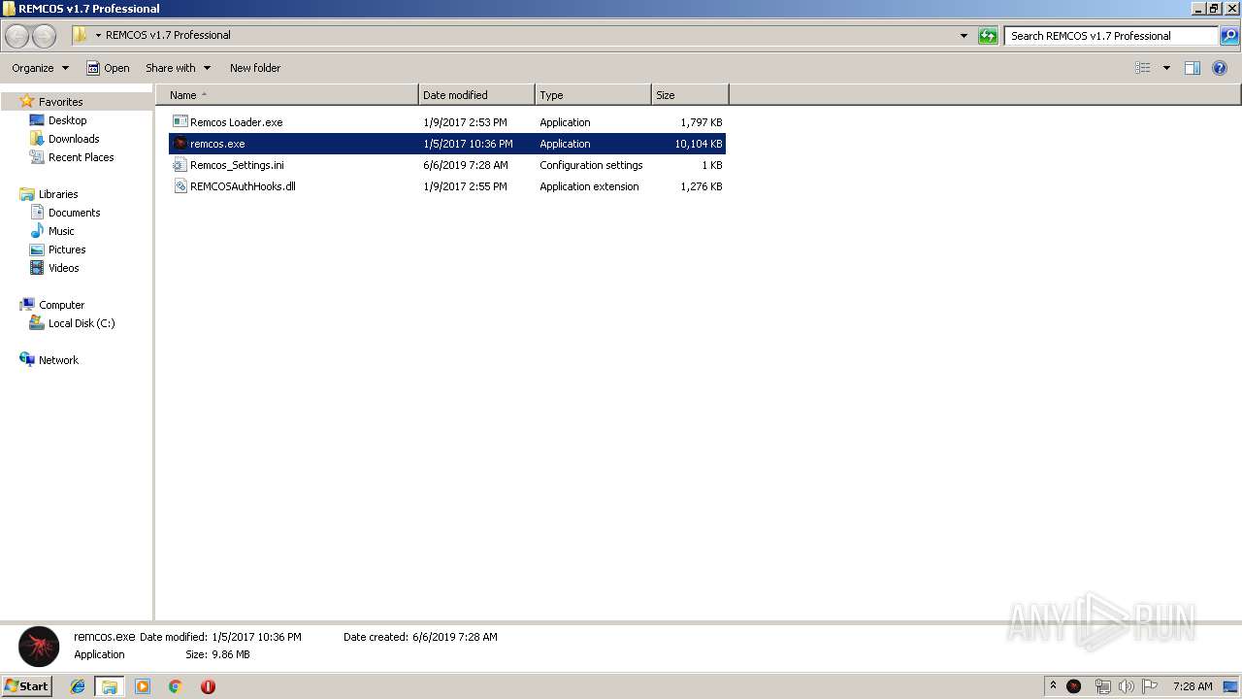1242x699 pixels.
Task: Open the address bar history dropdown
Action: pos(964,36)
